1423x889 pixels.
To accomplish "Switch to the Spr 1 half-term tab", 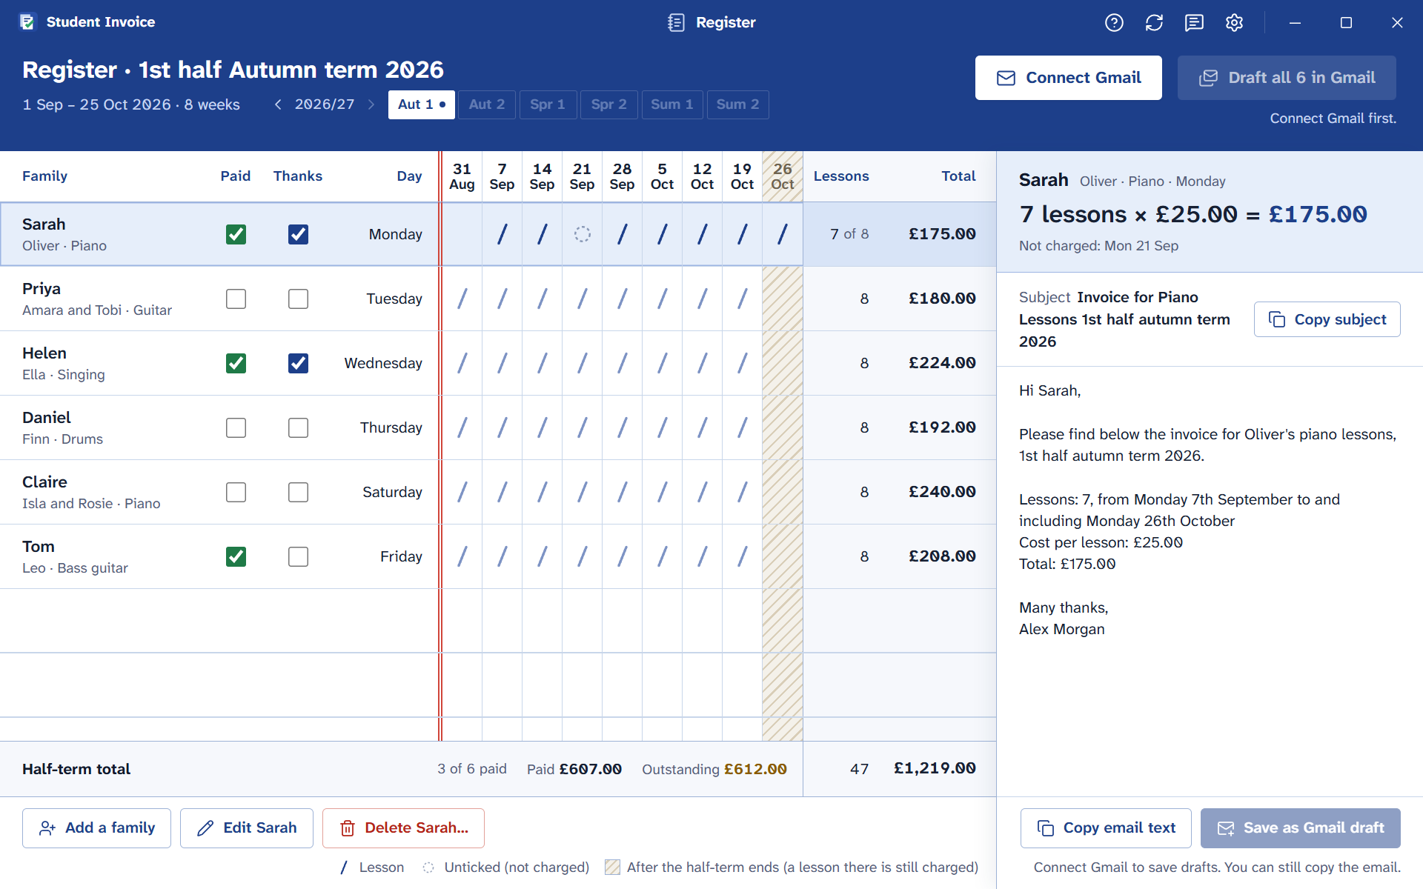I will coord(548,104).
